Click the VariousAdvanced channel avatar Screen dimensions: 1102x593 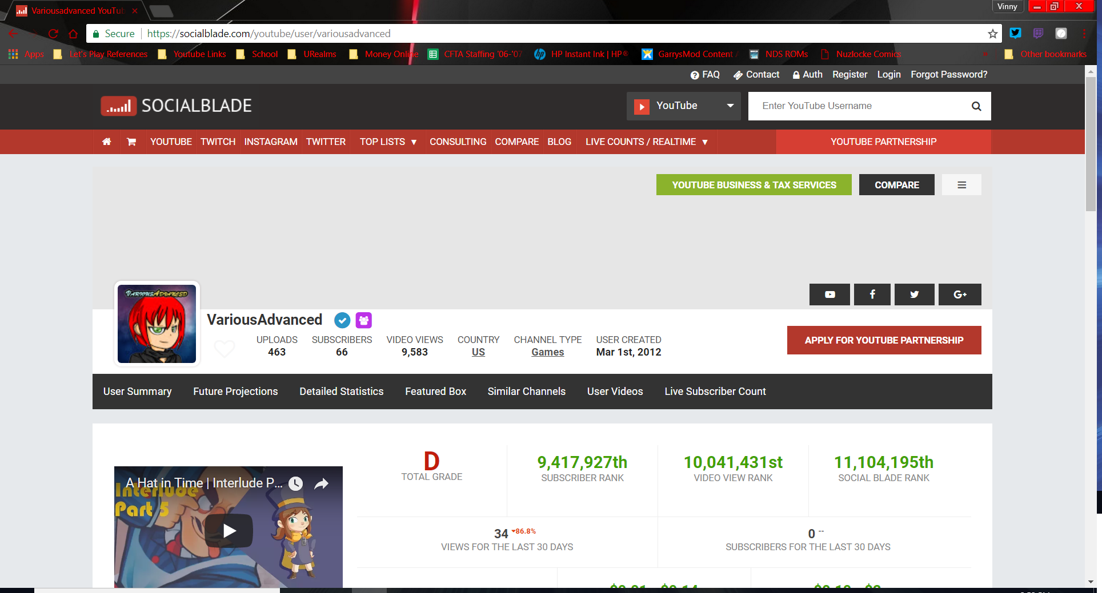pos(157,324)
